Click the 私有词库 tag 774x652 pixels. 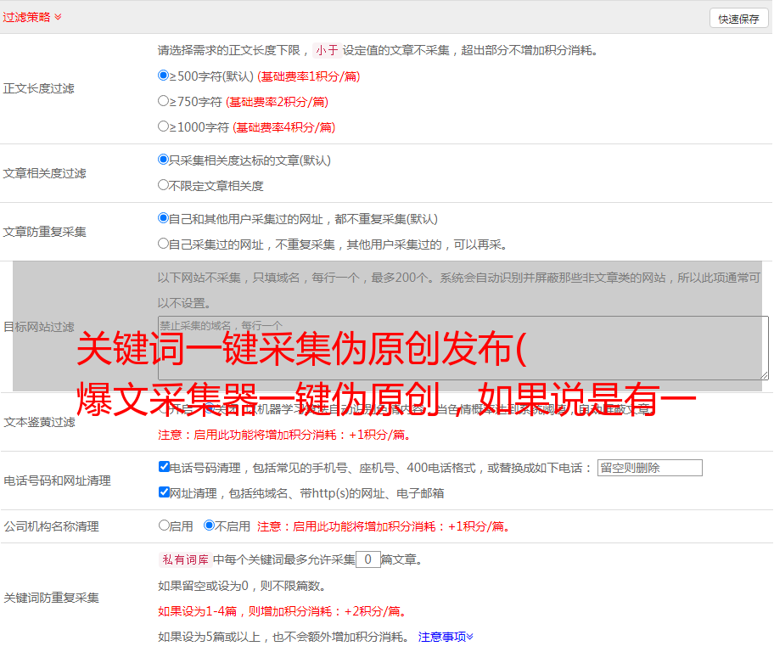point(185,559)
